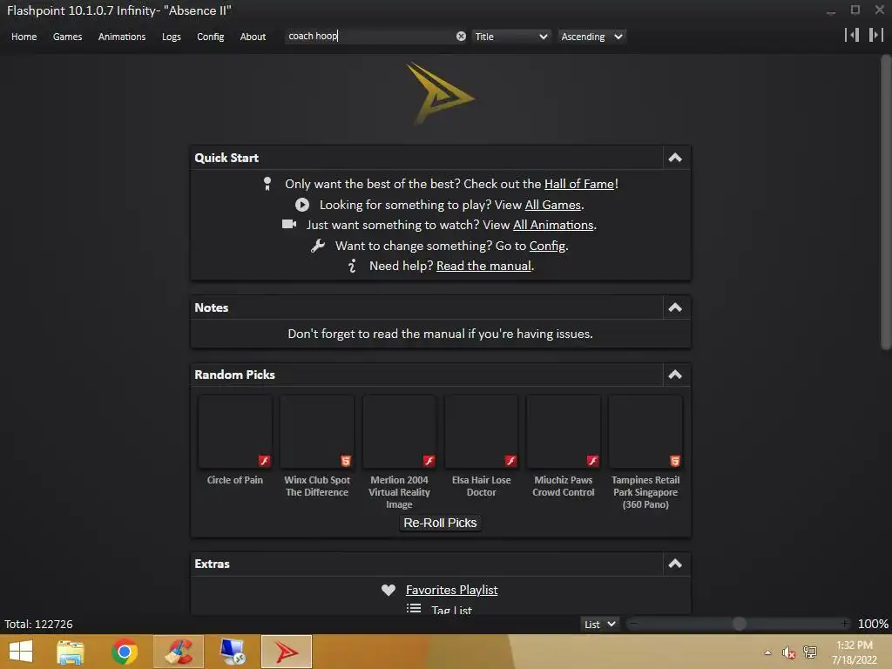Viewport: 892px width, 669px height.
Task: Click the zoom scale slider handle
Action: [x=739, y=624]
